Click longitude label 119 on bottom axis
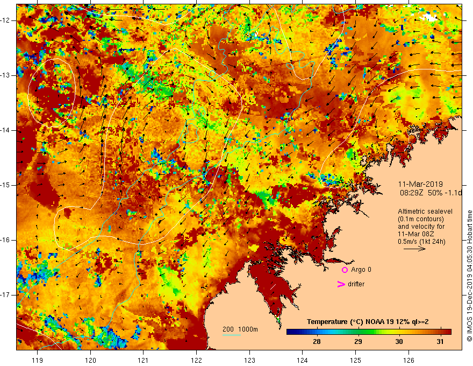Image resolution: width=473 pixels, height=366 pixels. [37, 360]
